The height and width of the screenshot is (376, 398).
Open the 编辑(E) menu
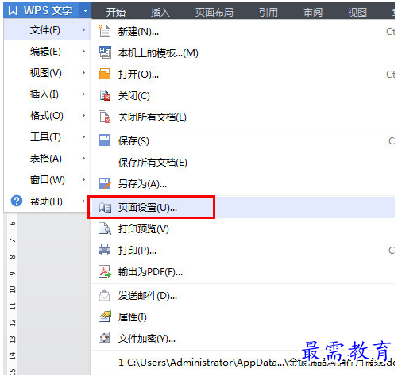pyautogui.click(x=47, y=51)
